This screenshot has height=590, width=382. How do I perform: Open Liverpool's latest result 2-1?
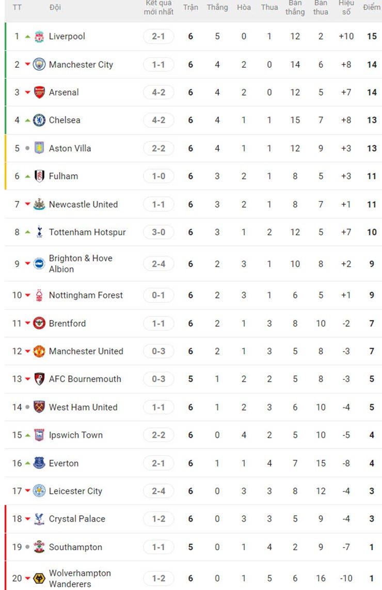click(x=158, y=37)
